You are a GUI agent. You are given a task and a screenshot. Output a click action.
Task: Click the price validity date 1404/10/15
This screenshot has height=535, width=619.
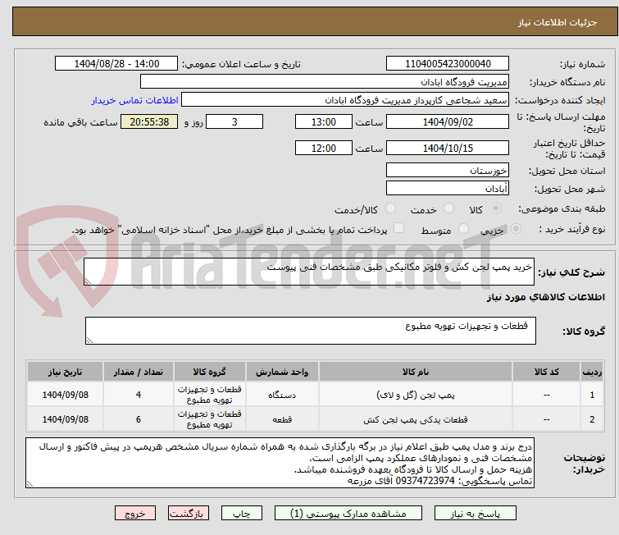point(448,149)
